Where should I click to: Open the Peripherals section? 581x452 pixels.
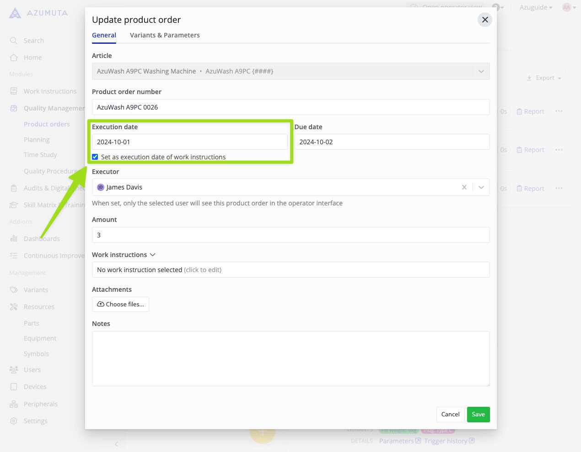point(40,404)
